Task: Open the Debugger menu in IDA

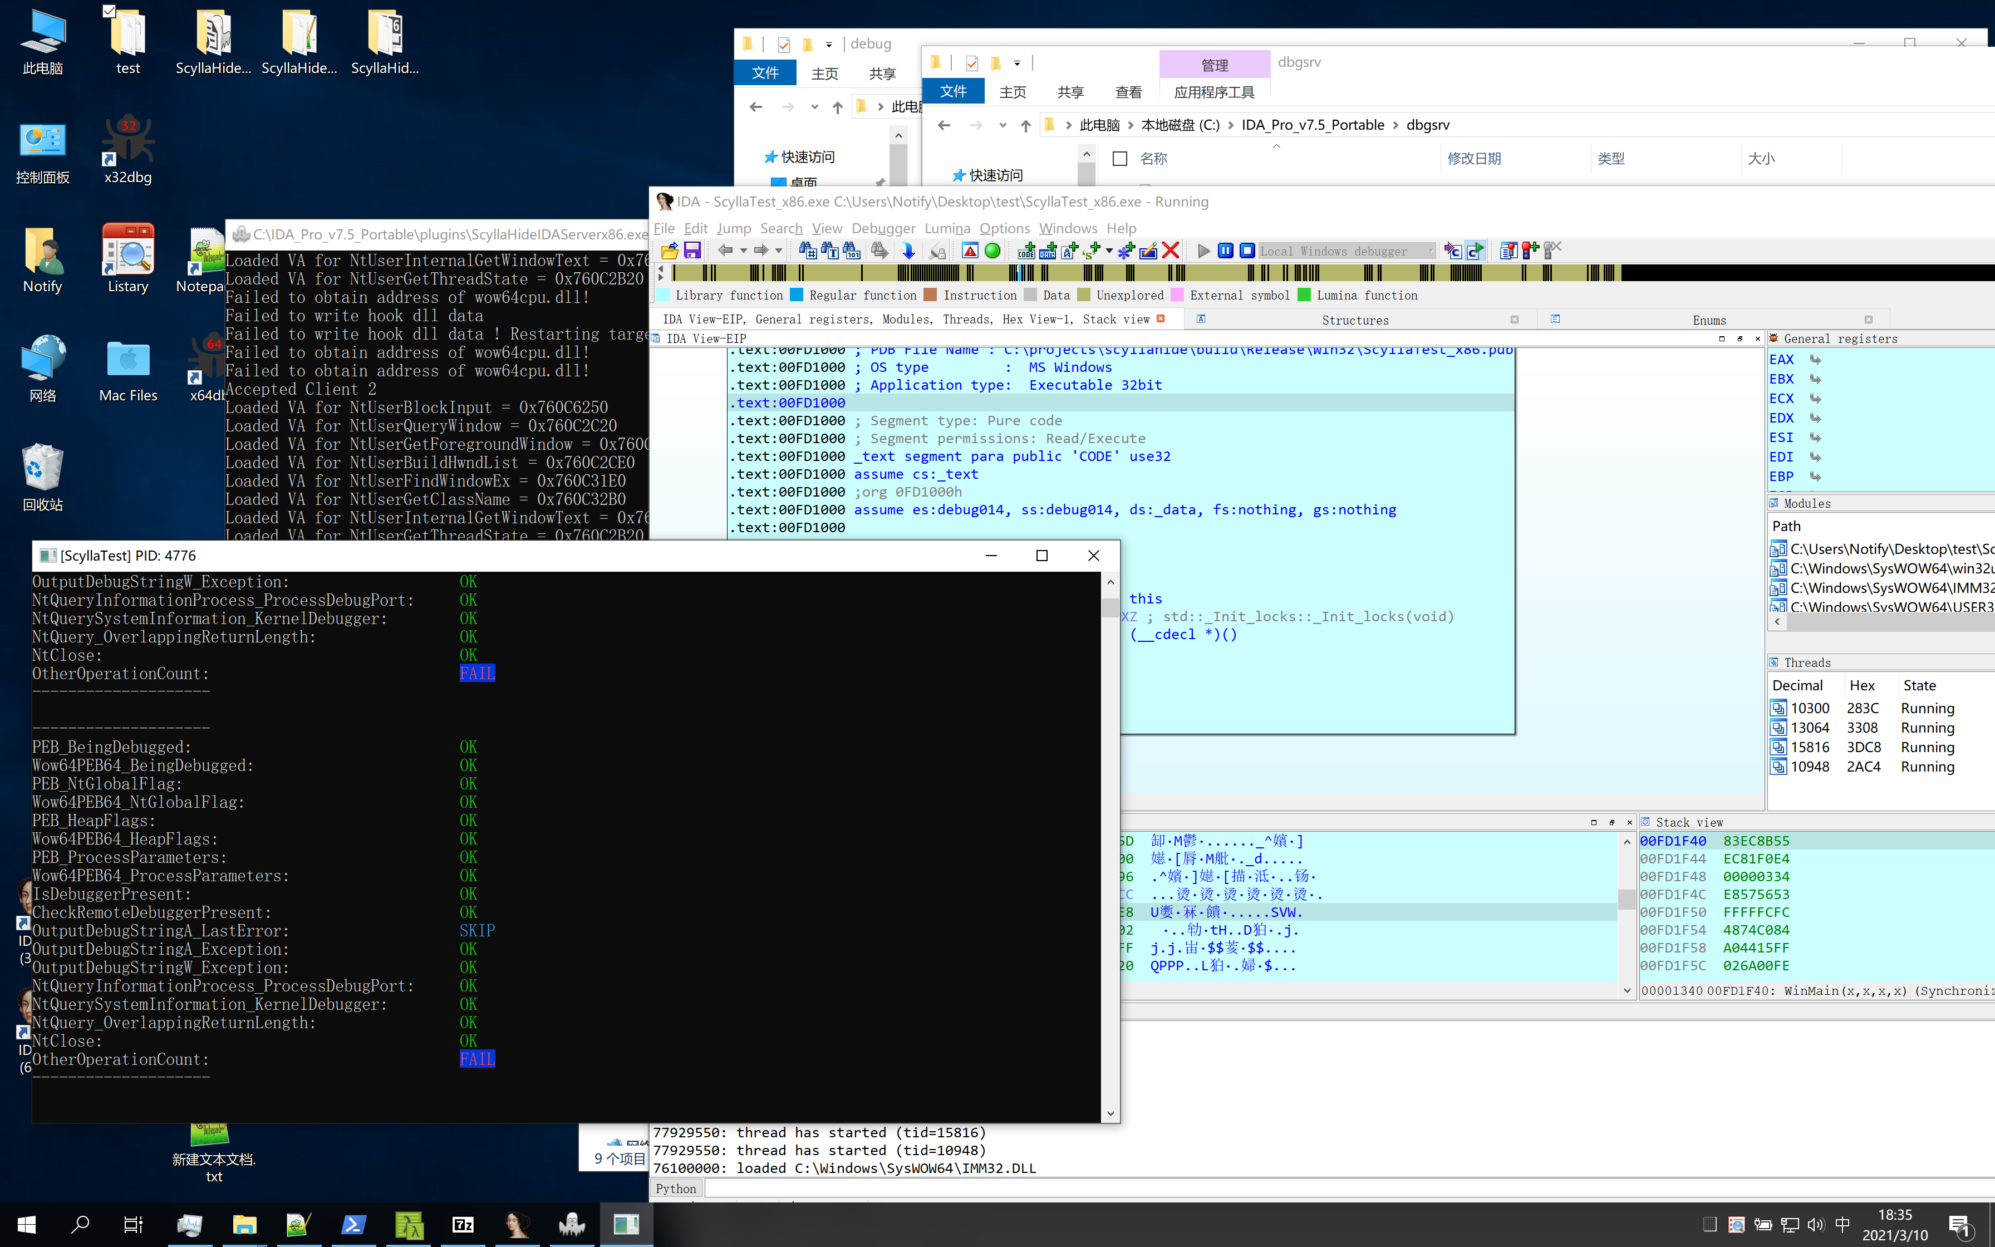Action: tap(883, 228)
